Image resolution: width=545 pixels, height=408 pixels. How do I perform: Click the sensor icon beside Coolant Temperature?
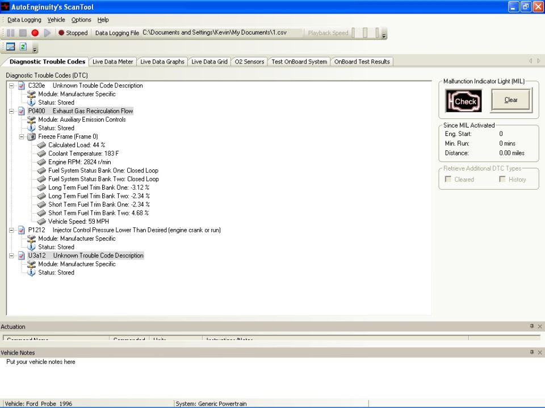pyautogui.click(x=41, y=154)
